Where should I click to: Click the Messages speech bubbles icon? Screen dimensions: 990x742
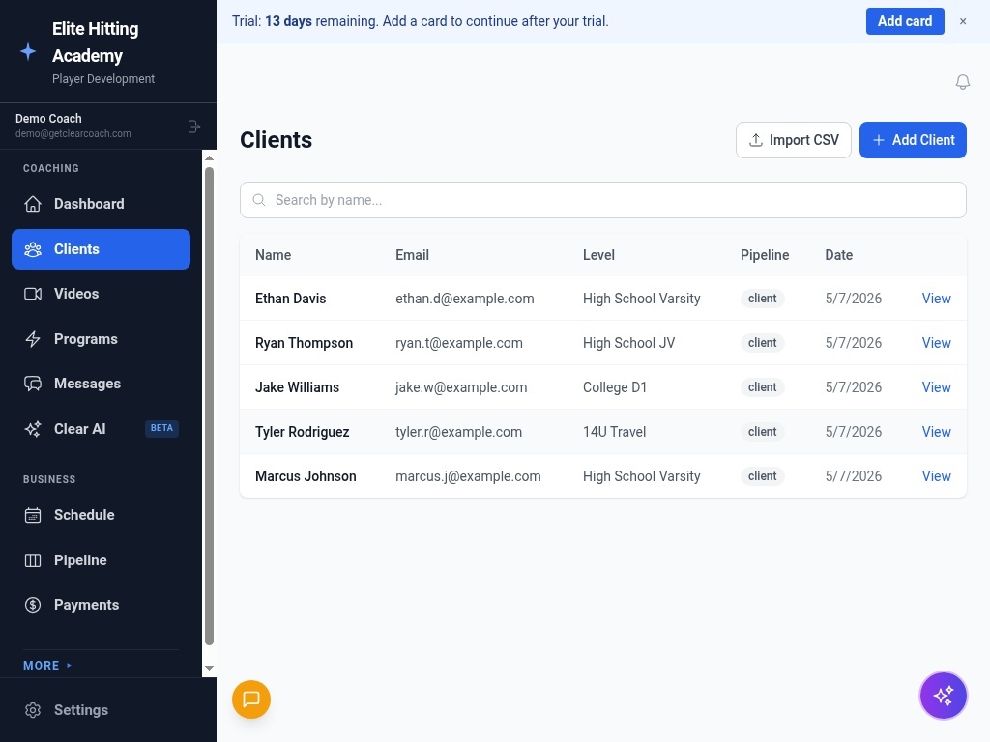coord(33,384)
